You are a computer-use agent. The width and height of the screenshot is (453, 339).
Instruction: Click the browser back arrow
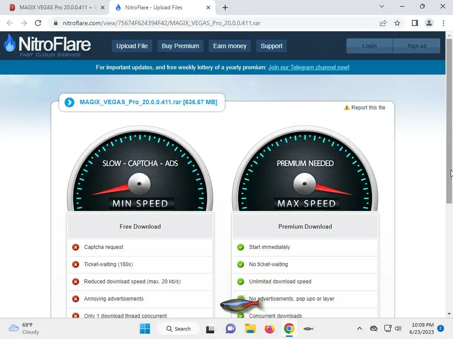click(10, 23)
